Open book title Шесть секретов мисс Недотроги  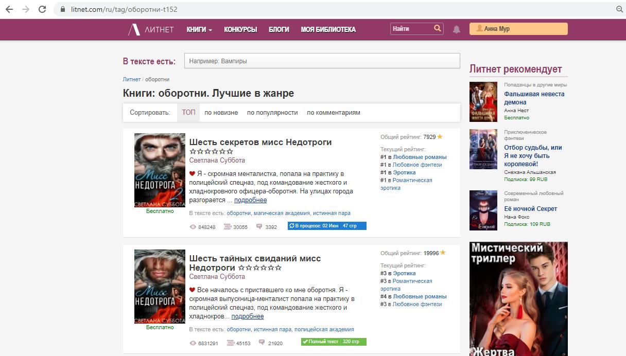click(260, 142)
